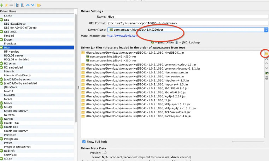
Task: Click the minus remove-driver icon
Action: point(11,5)
